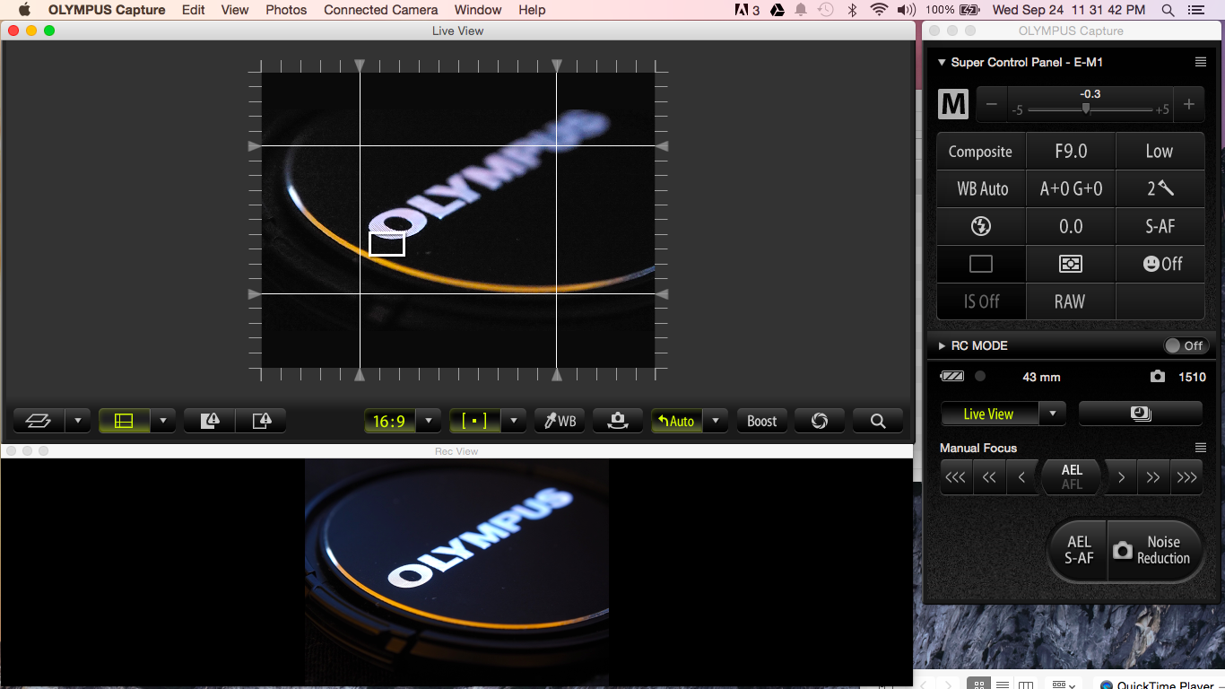Click the AEL S-AF button
The image size is (1225, 689).
click(x=1079, y=550)
